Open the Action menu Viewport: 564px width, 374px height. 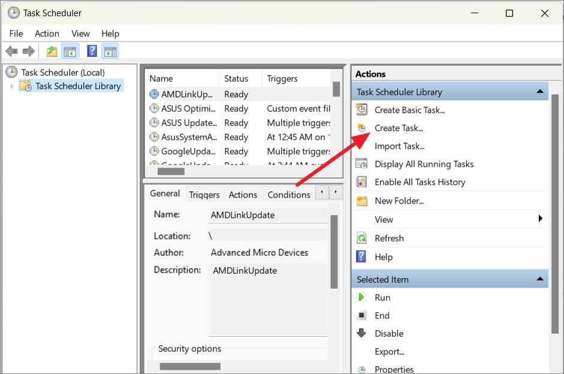tap(47, 34)
